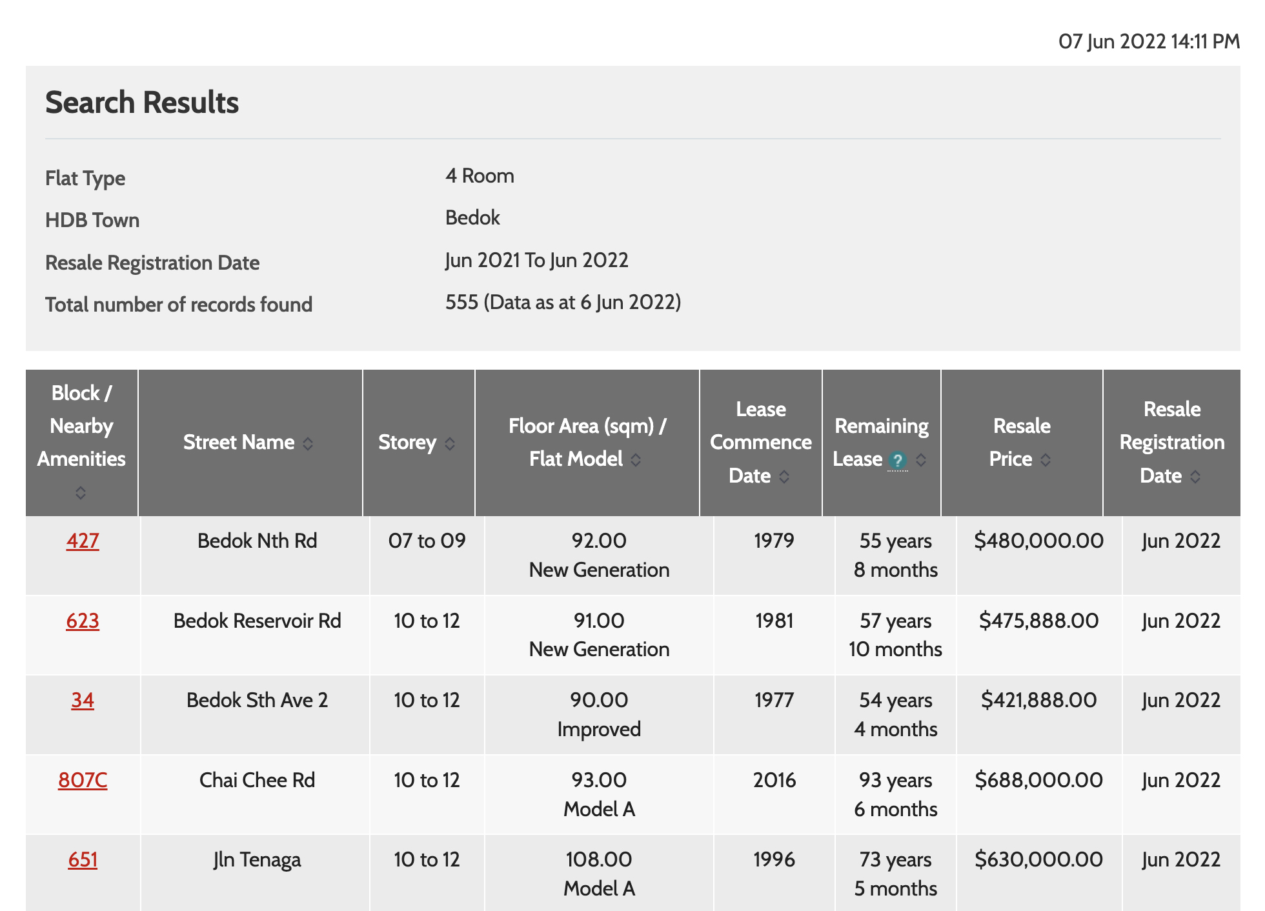Image resolution: width=1265 pixels, height=911 pixels.
Task: Click 108.00 Model A cell
Action: coord(599,874)
